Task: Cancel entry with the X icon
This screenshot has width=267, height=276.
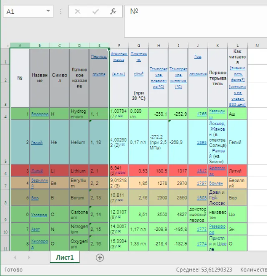Action: pos(78,11)
